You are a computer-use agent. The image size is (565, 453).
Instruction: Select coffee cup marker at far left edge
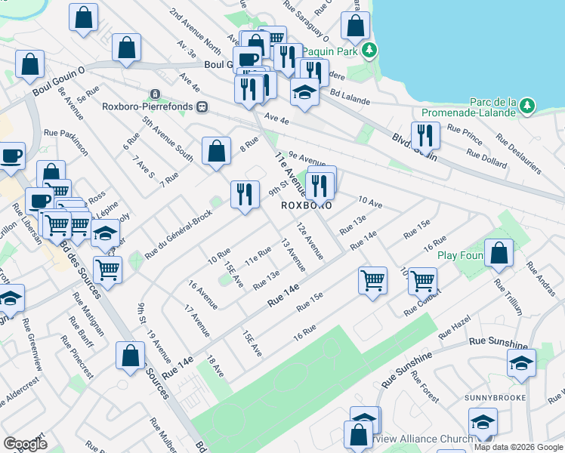tap(11, 157)
